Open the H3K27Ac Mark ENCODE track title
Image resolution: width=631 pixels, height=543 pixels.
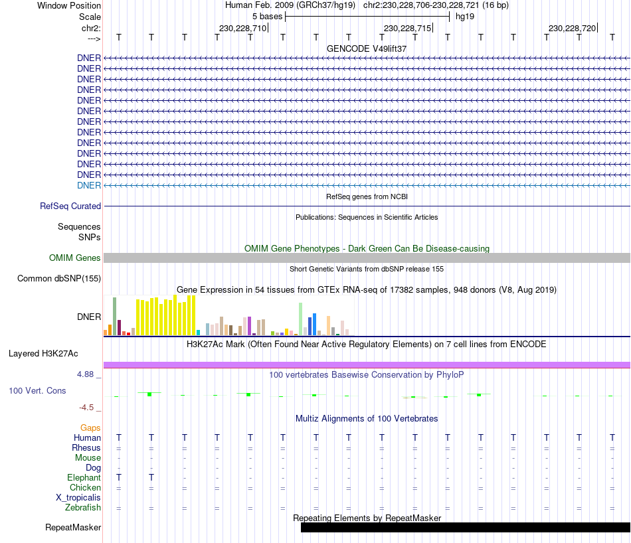(x=367, y=345)
